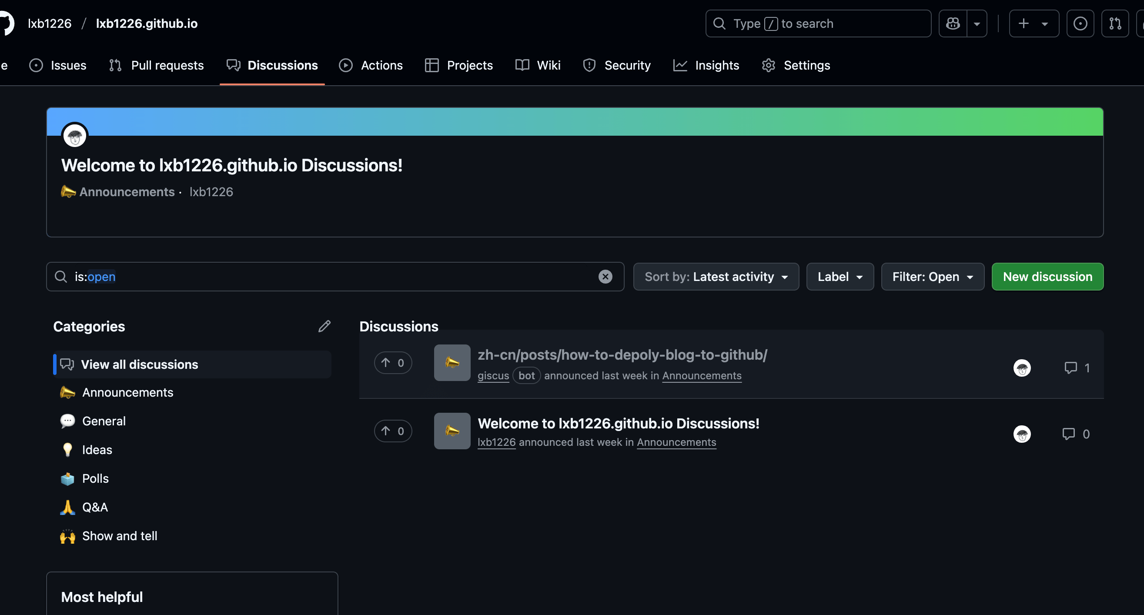Open the Insights tab
Image resolution: width=1144 pixels, height=615 pixels.
(706, 65)
